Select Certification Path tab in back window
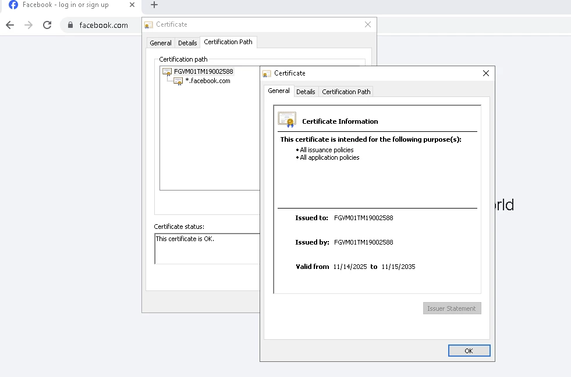 [x=228, y=42]
